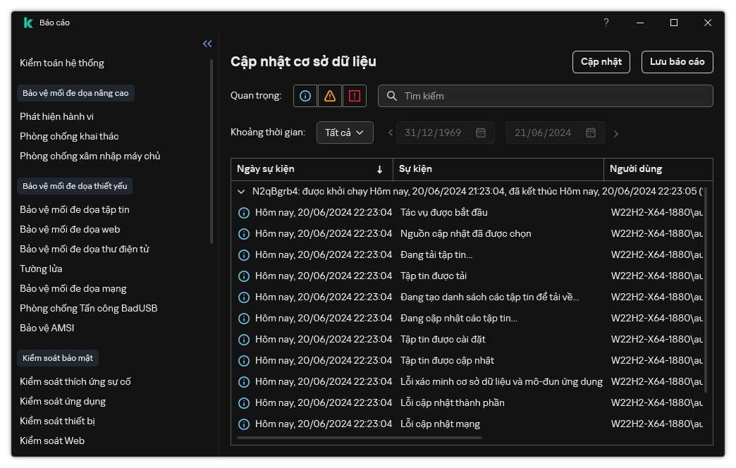736x468 pixels.
Task: Click the sort arrow in Ngày sự kiện column
Action: click(379, 169)
